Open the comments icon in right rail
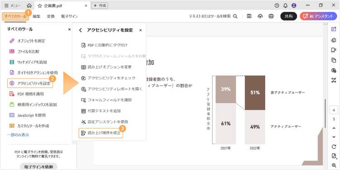The width and height of the screenshot is (340, 170). [334, 40]
